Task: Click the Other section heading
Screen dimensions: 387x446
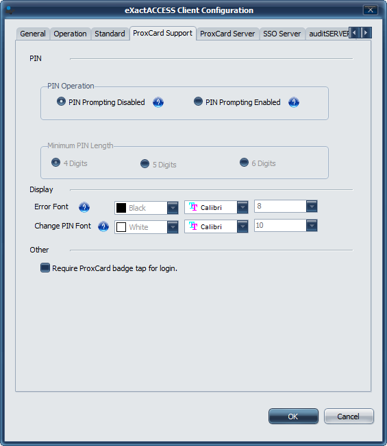Action: tap(39, 250)
